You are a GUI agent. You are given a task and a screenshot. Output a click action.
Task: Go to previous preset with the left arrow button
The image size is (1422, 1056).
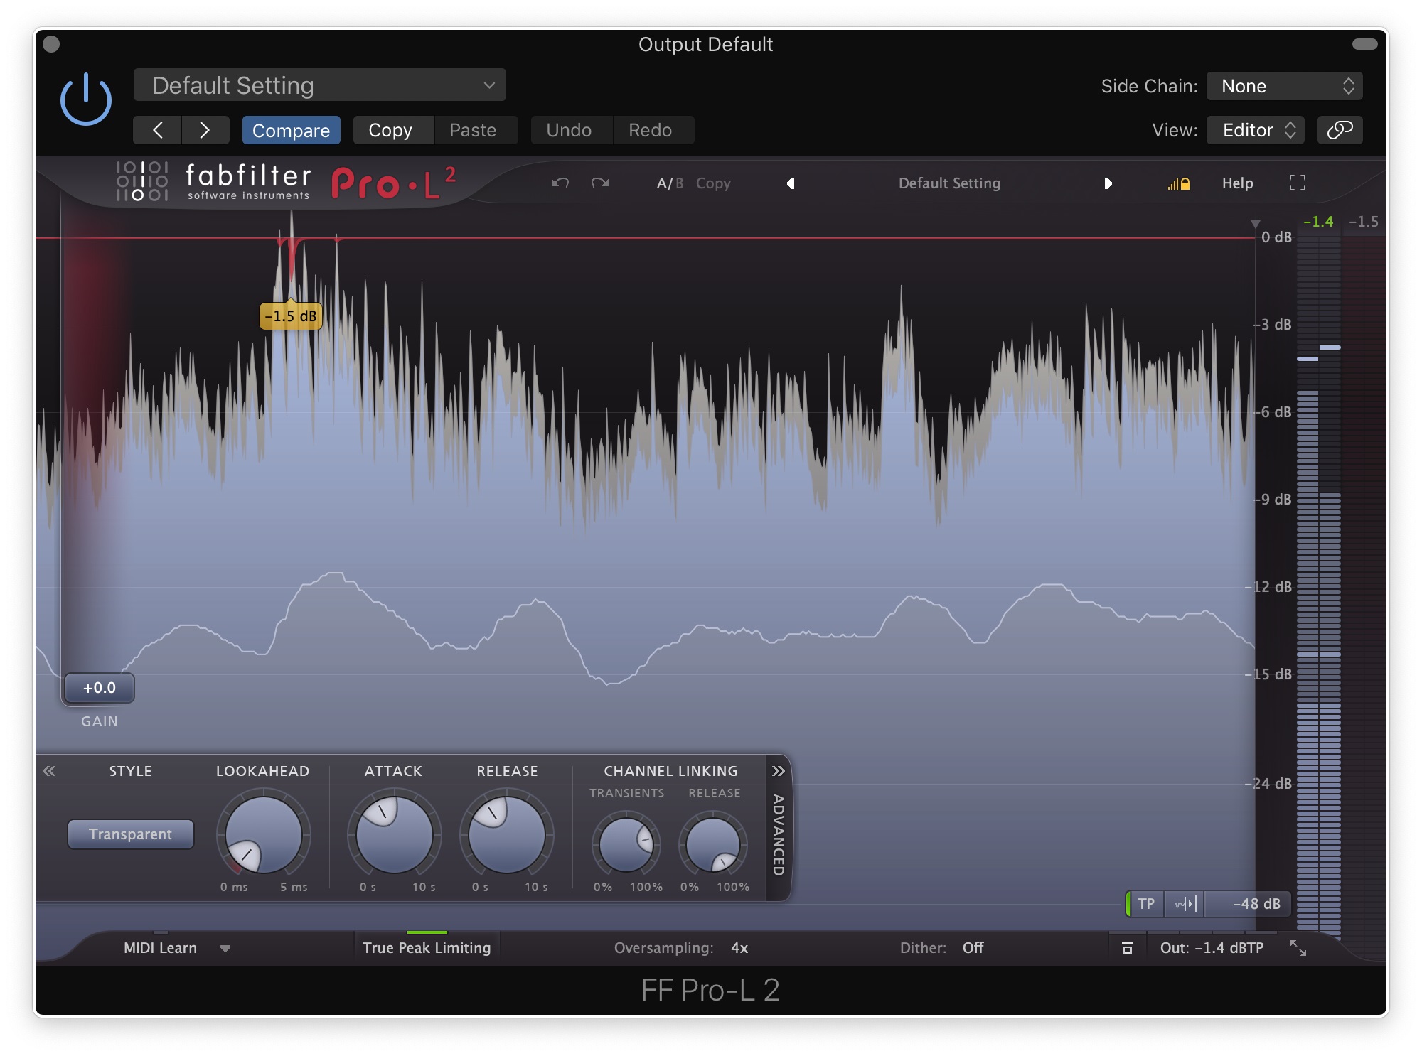[x=157, y=130]
